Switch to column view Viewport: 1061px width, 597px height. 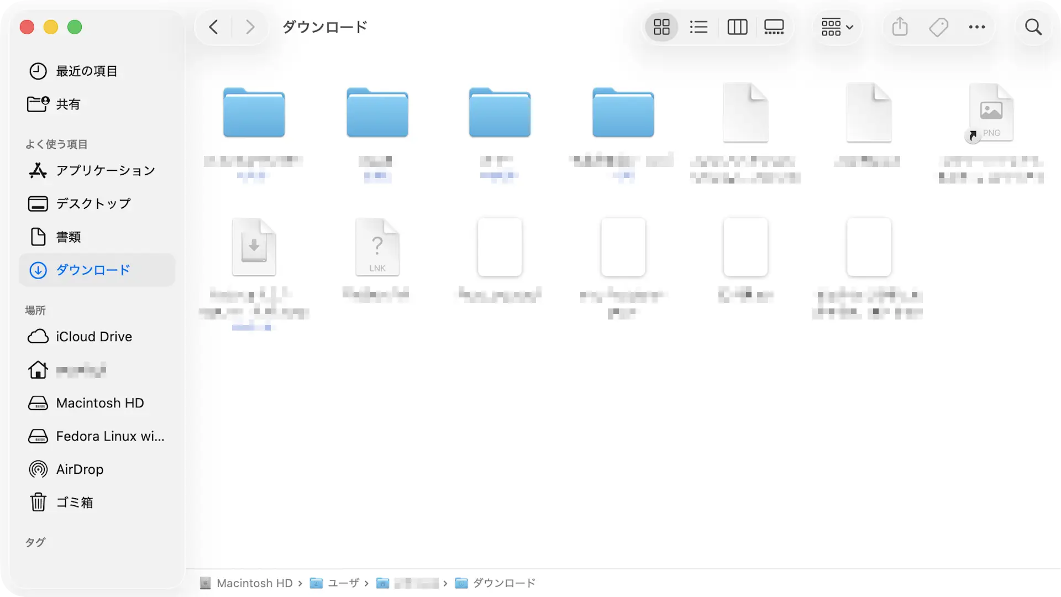(x=738, y=27)
